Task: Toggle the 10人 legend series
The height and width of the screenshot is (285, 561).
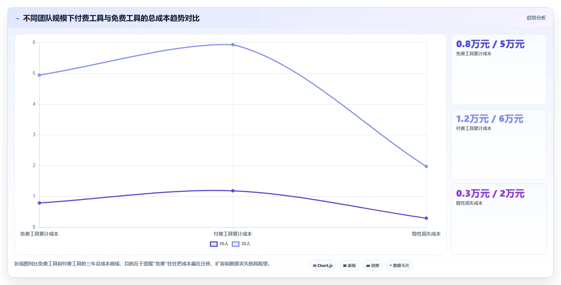Action: tap(219, 244)
